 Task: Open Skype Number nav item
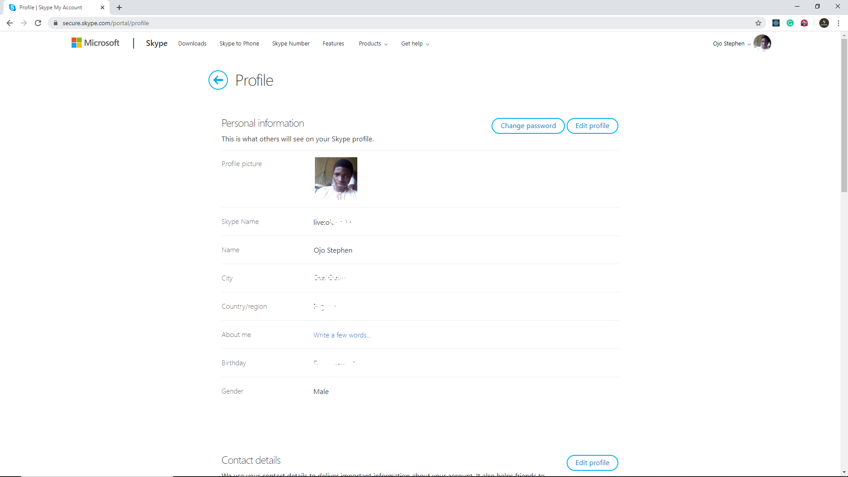291,43
